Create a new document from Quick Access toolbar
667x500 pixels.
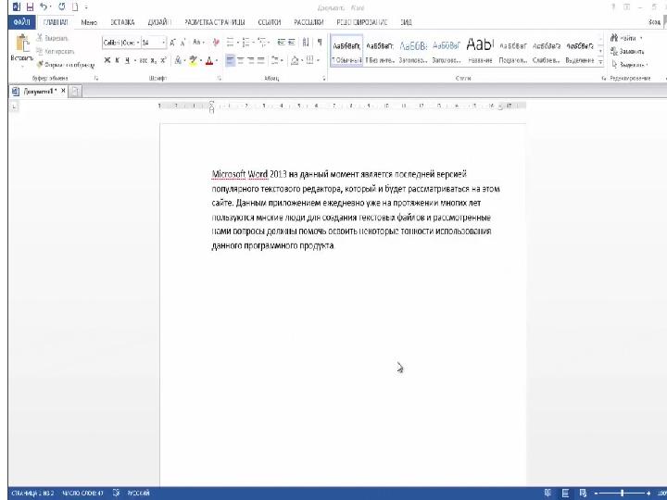click(x=75, y=6)
